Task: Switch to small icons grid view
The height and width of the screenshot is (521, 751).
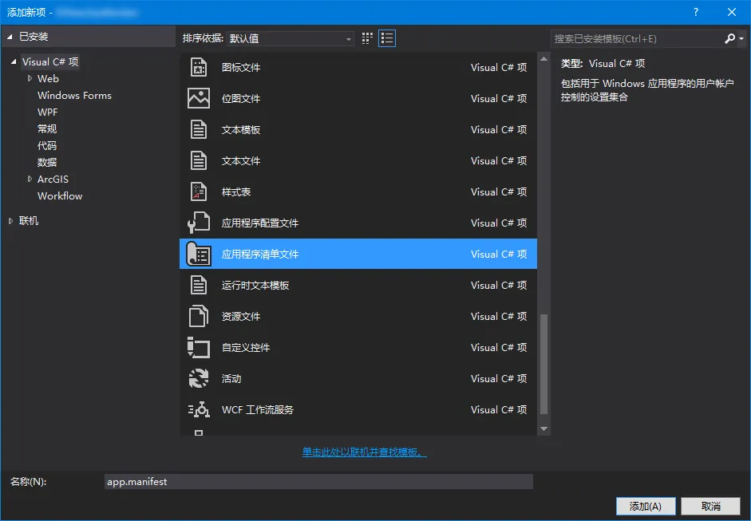Action: click(x=367, y=38)
